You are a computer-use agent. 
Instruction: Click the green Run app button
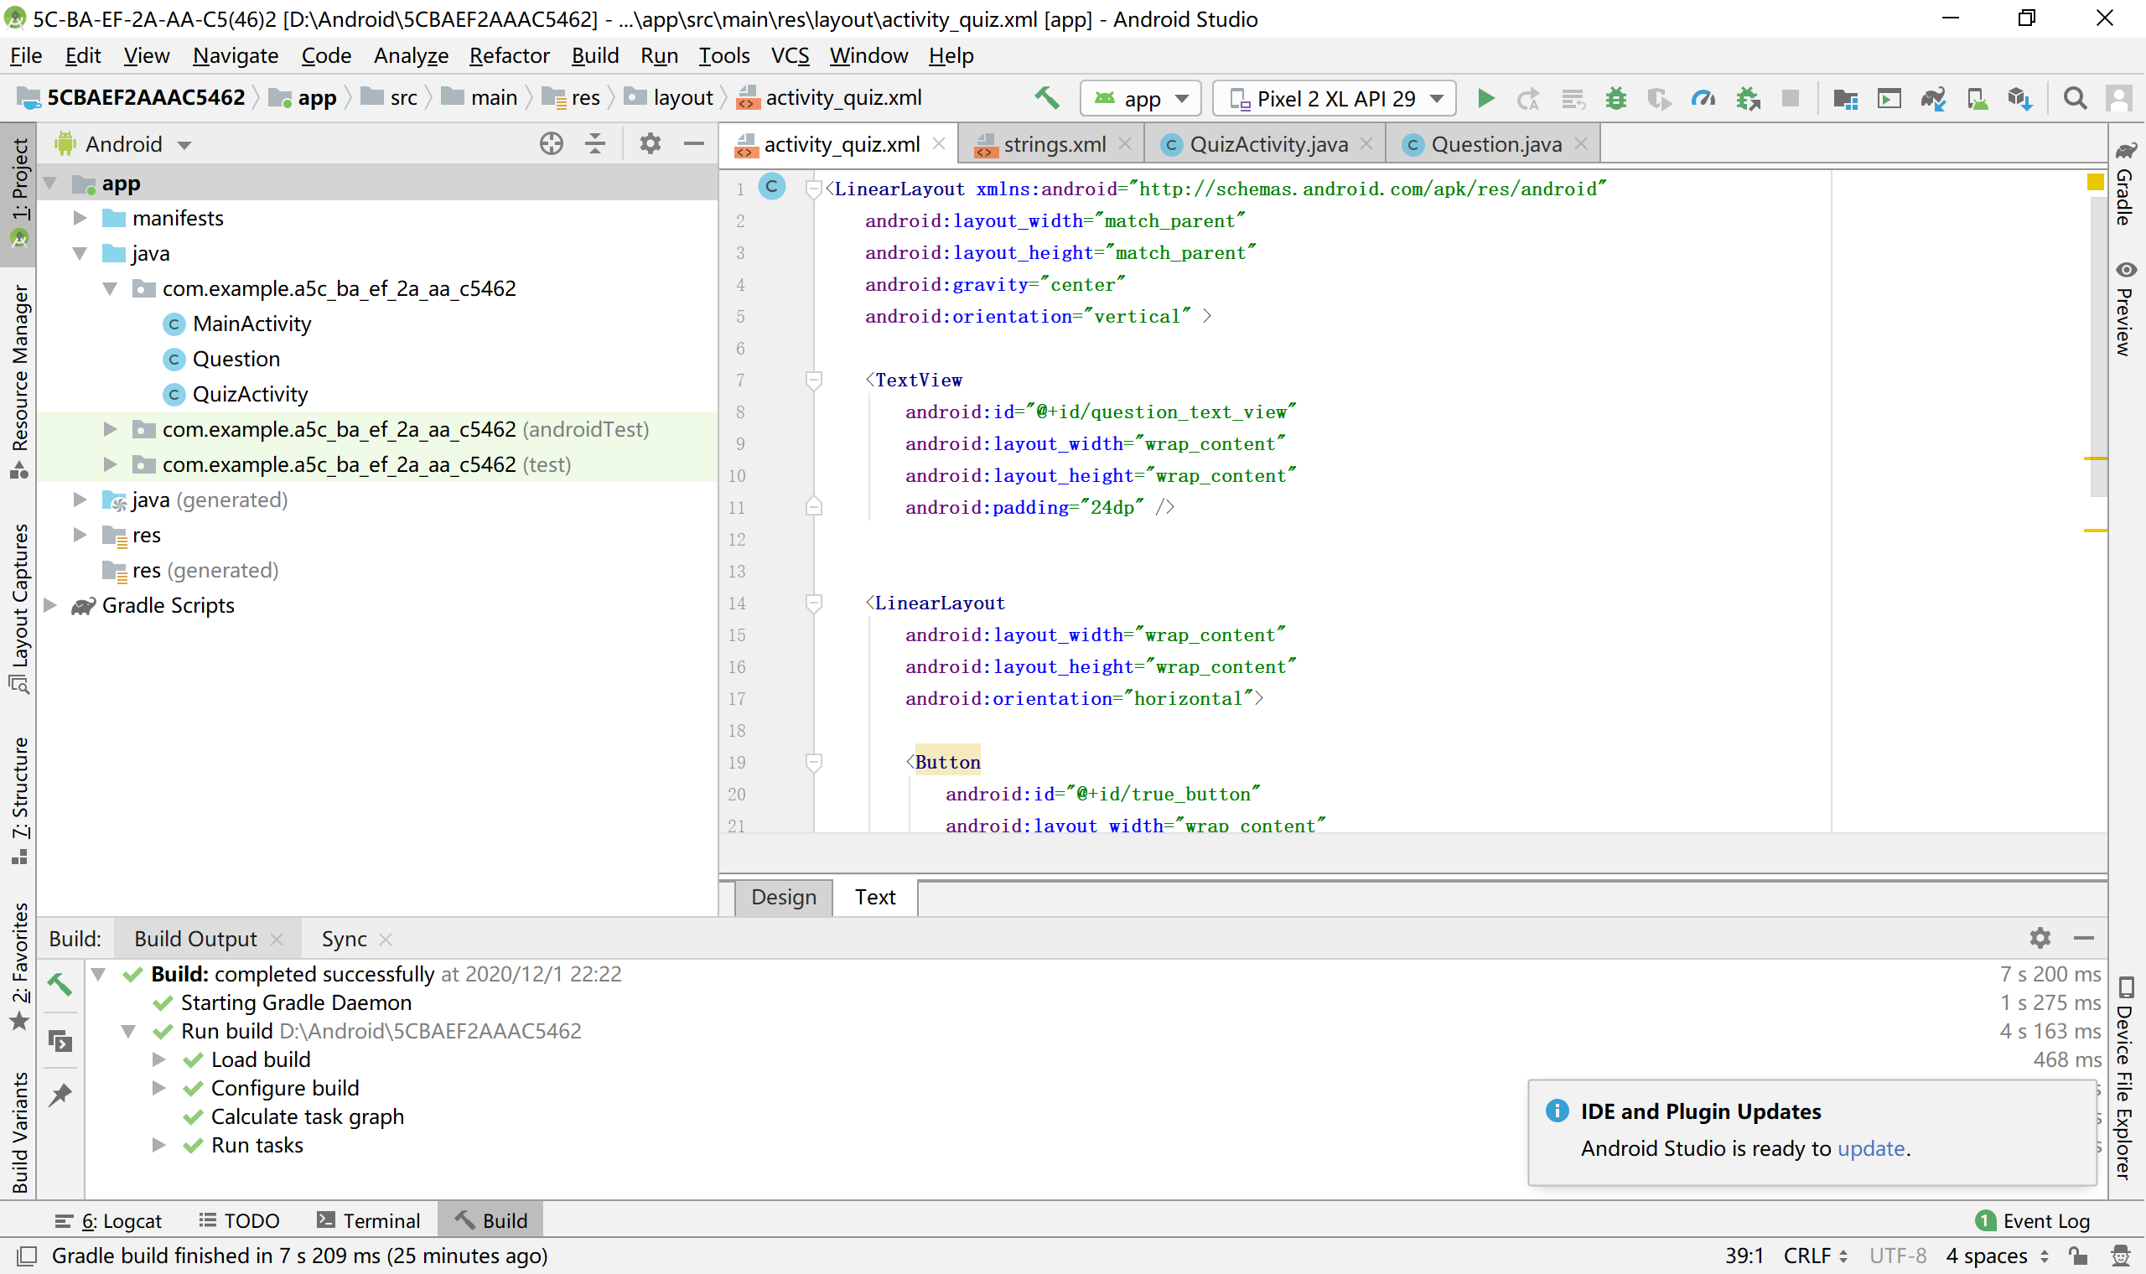[x=1485, y=99]
